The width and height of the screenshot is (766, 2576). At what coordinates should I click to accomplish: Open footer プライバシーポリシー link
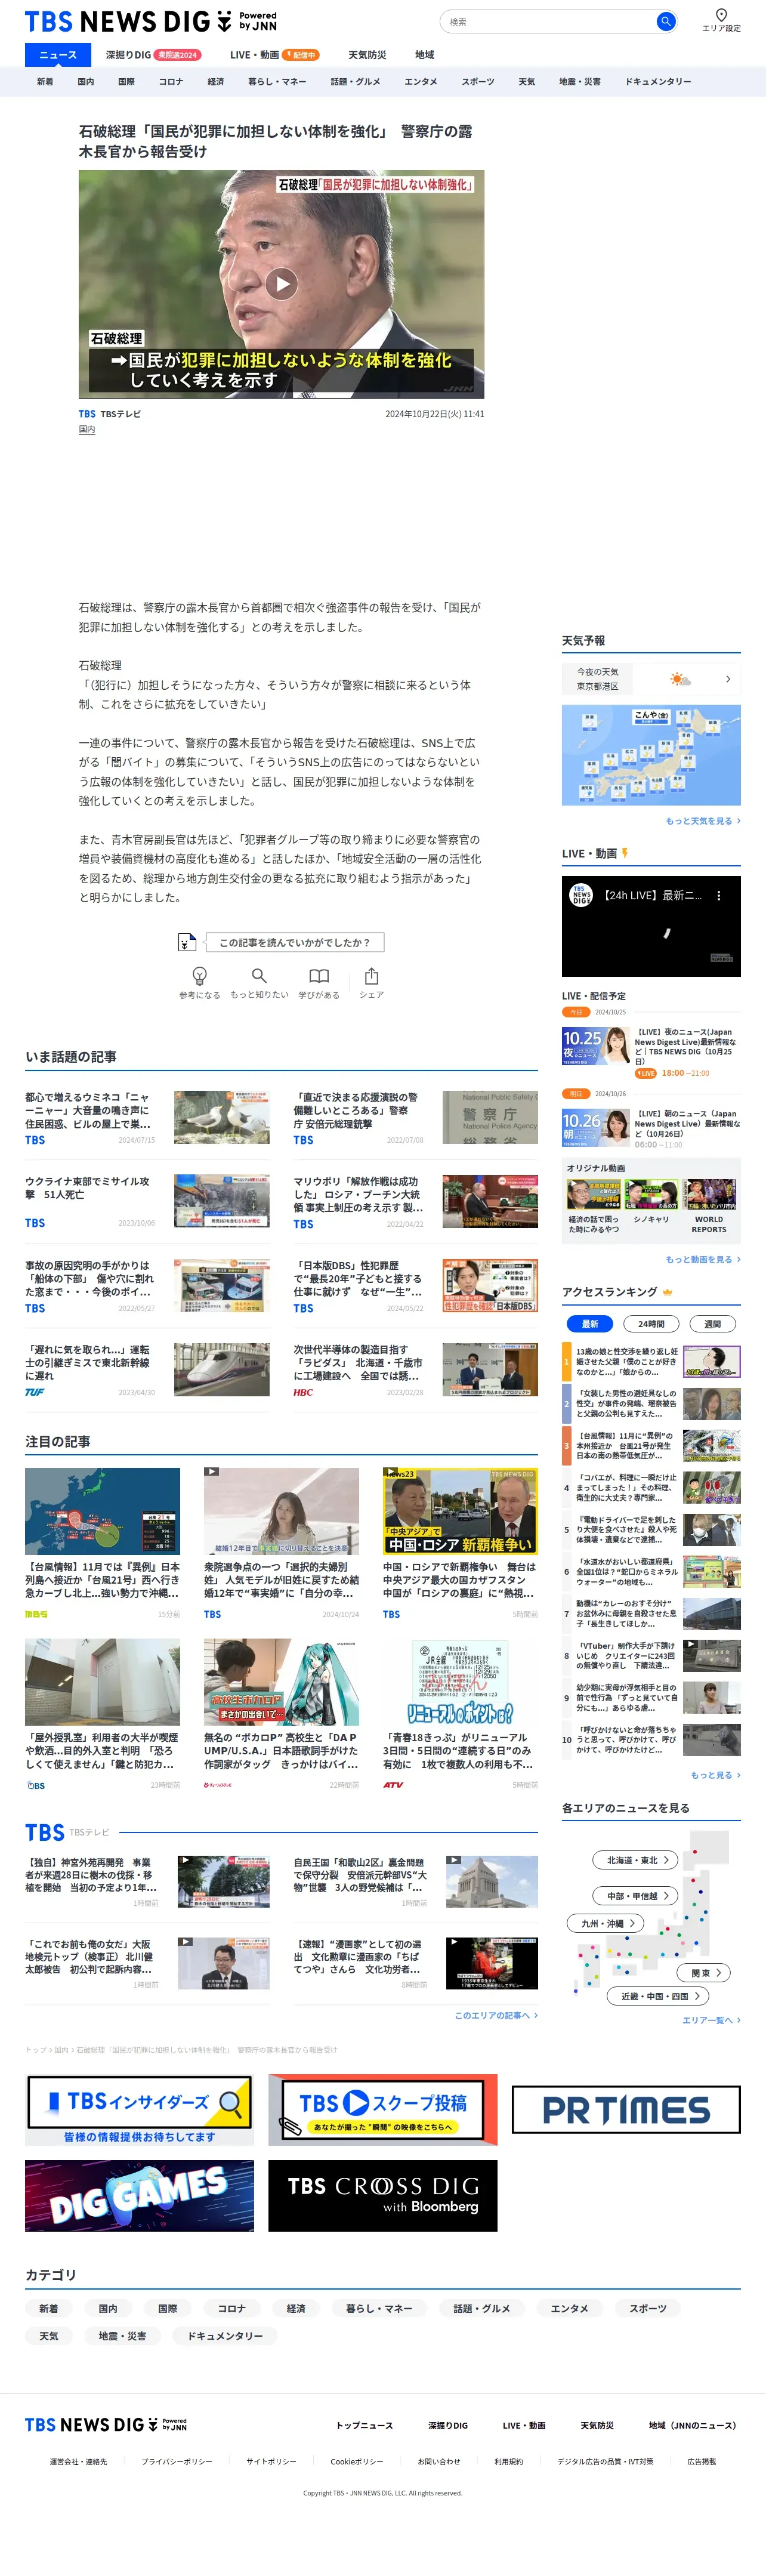click(x=176, y=2461)
